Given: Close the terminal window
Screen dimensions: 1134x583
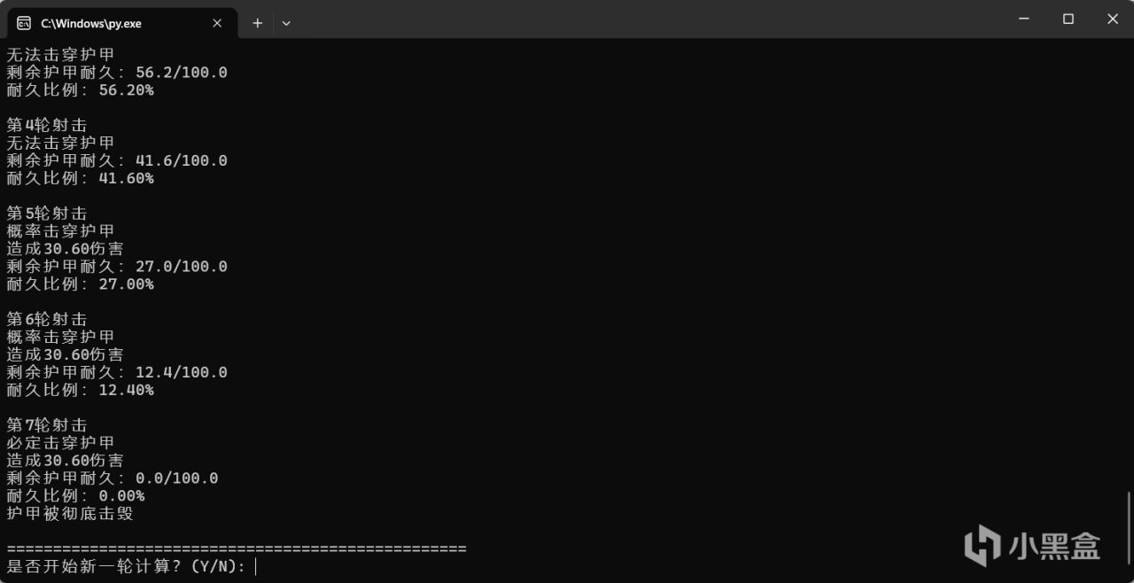Looking at the screenshot, I should pos(1113,19).
